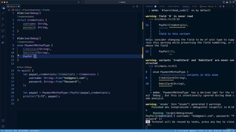Open the Explorer view in the activity bar
The height and width of the screenshot is (132, 236).
[x=3, y=7]
